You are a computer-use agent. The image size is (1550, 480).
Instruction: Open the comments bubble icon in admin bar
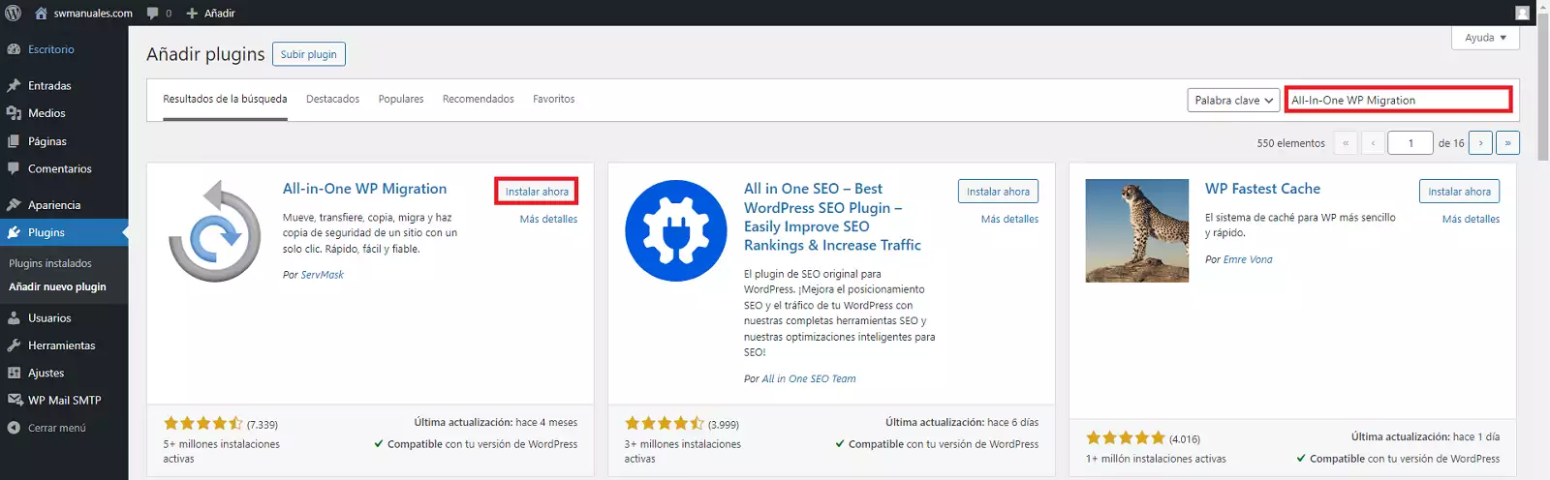[152, 13]
